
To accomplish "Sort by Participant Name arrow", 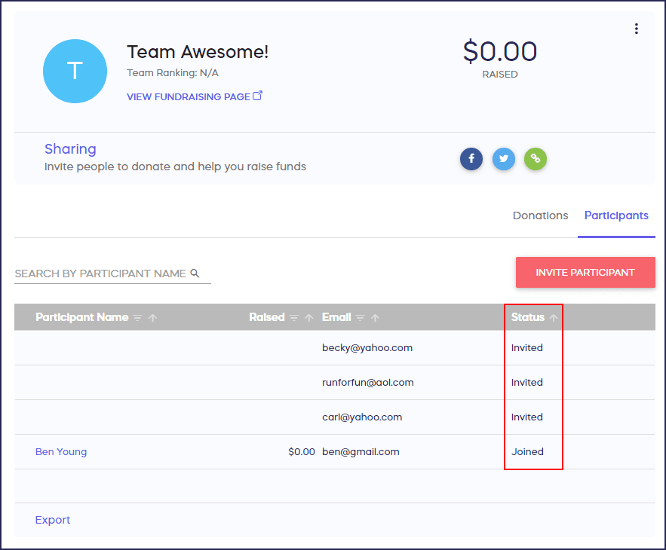I will 153,318.
